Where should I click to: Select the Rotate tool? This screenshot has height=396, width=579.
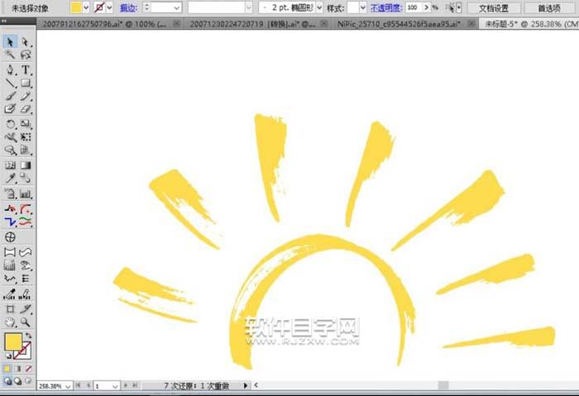(10, 124)
